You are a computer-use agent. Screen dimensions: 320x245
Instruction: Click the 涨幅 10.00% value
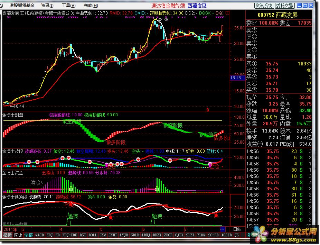click(x=270, y=110)
